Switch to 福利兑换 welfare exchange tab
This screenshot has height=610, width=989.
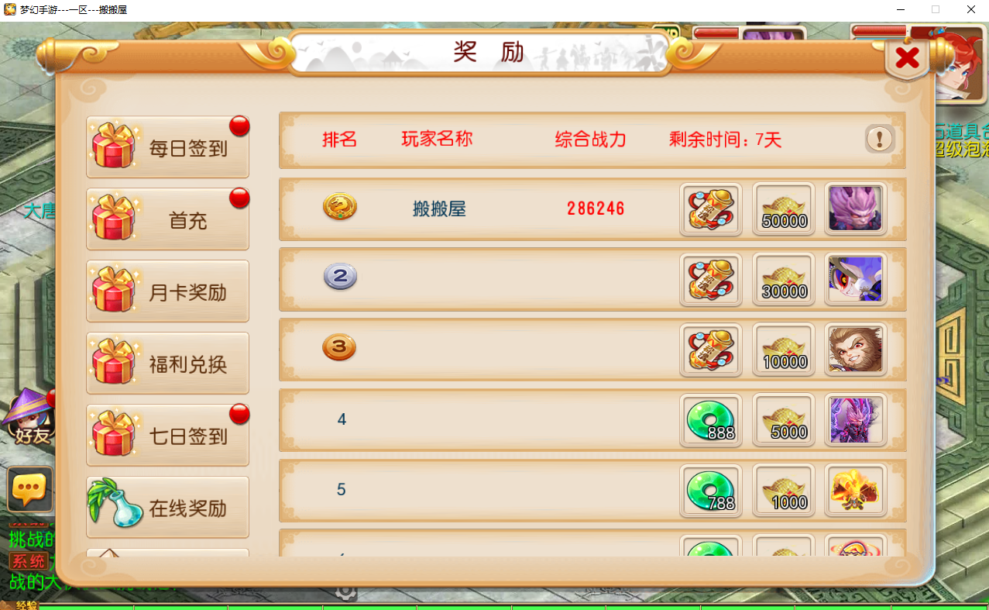(x=167, y=364)
